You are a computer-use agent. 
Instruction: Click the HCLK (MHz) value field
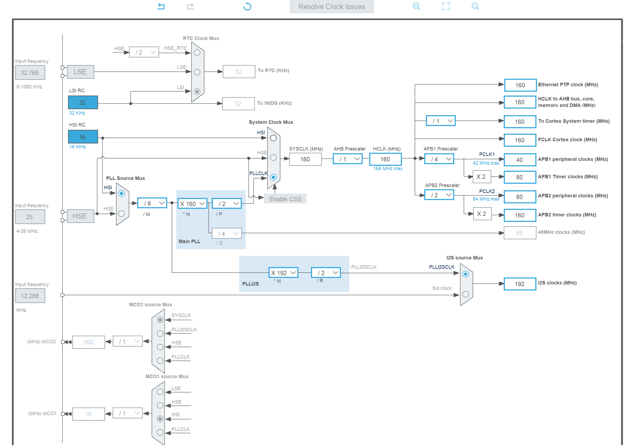point(385,160)
